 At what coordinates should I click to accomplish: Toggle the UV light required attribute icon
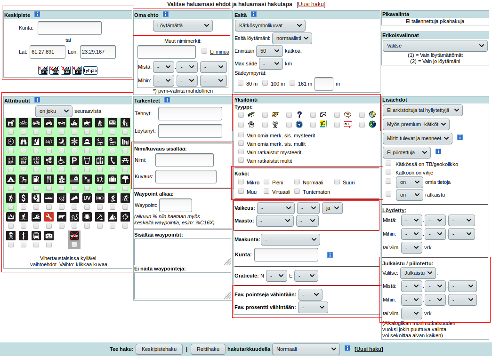[x=87, y=198]
